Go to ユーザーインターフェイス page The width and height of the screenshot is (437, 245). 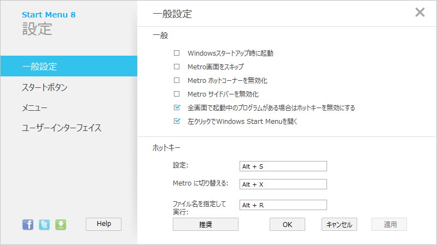point(62,128)
